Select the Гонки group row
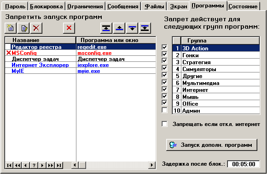This screenshot has width=267, height=174. (x=216, y=55)
